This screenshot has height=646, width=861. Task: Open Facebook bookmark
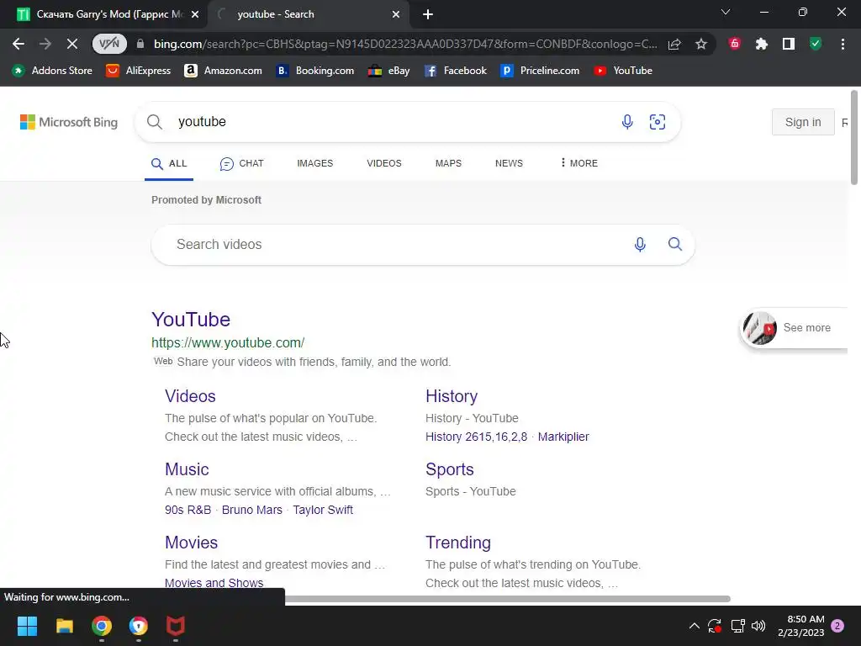455,71
